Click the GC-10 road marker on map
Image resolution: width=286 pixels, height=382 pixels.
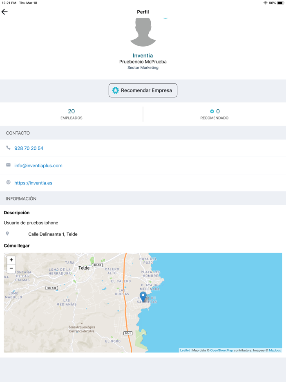(97, 265)
